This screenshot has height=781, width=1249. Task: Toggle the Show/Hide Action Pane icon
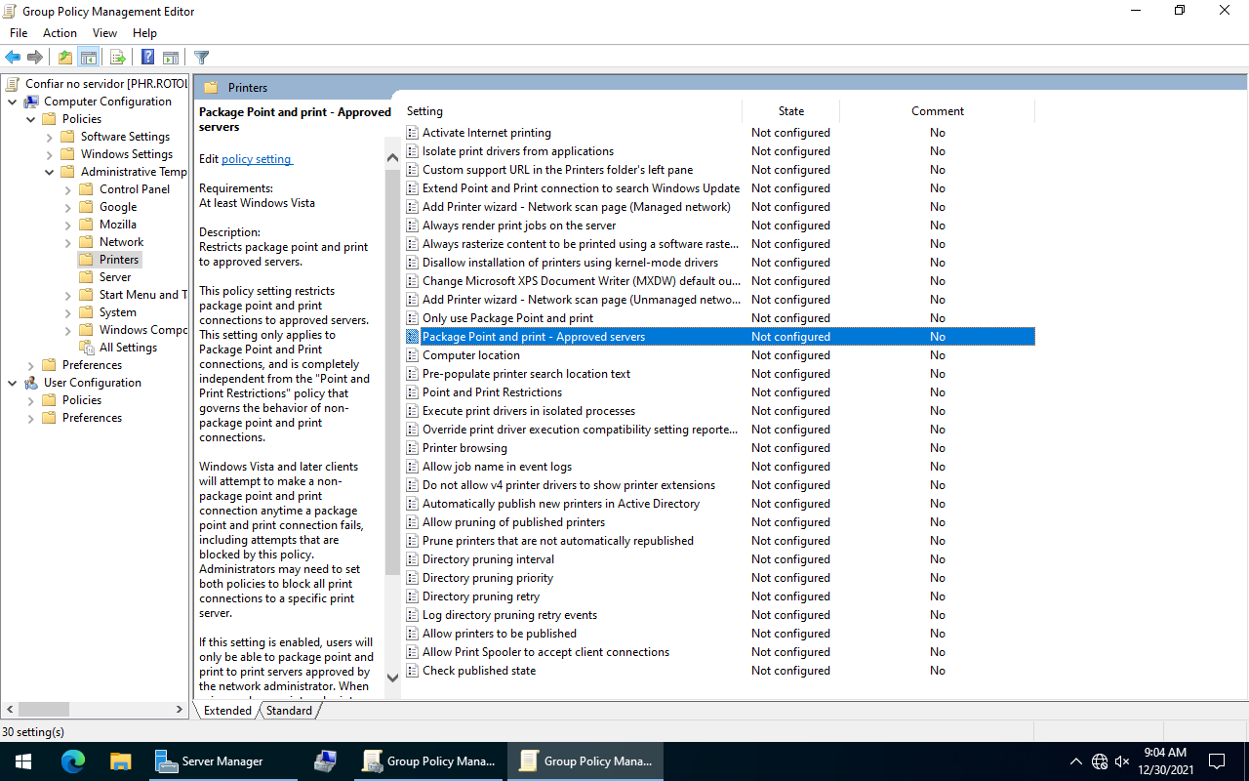170,58
